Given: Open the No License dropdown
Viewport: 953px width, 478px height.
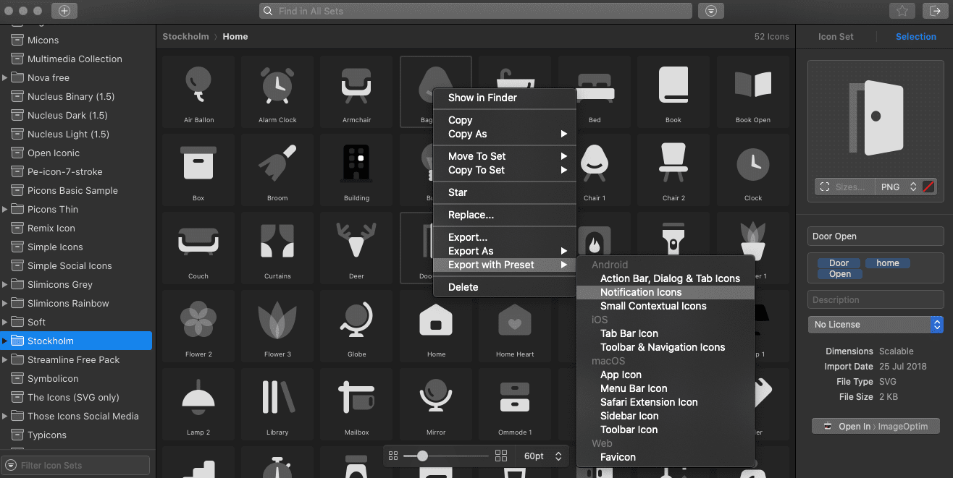Looking at the screenshot, I should click(x=876, y=324).
